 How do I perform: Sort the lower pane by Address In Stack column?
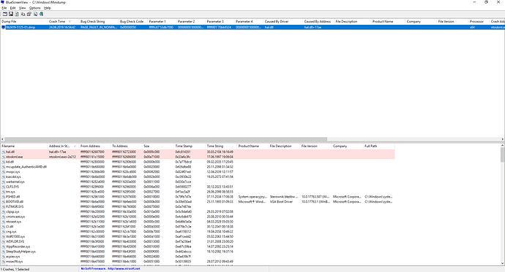coord(63,146)
